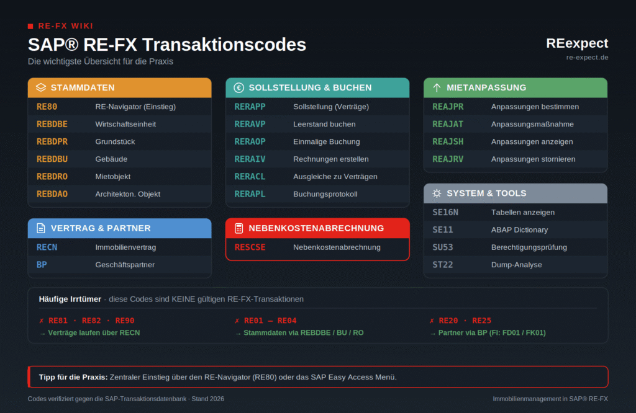Image resolution: width=636 pixels, height=413 pixels.
Task: Click footer note about 'Stand 2026'
Action: (x=125, y=399)
